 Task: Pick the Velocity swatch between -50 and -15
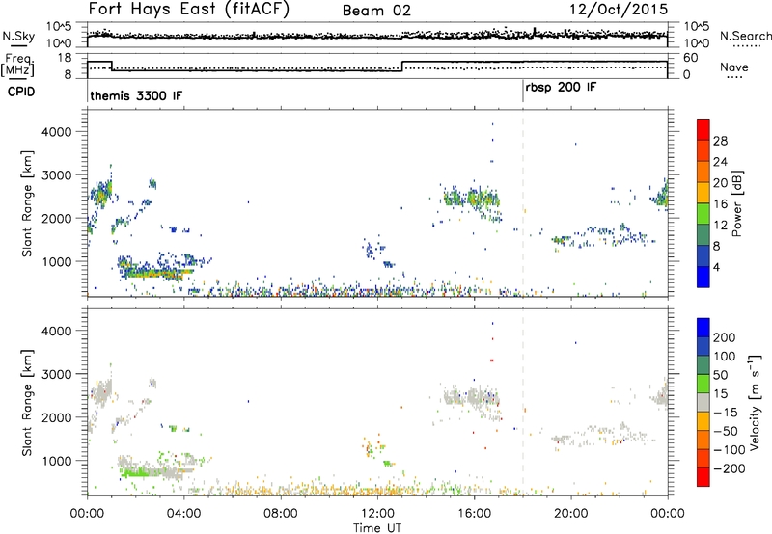click(x=703, y=420)
